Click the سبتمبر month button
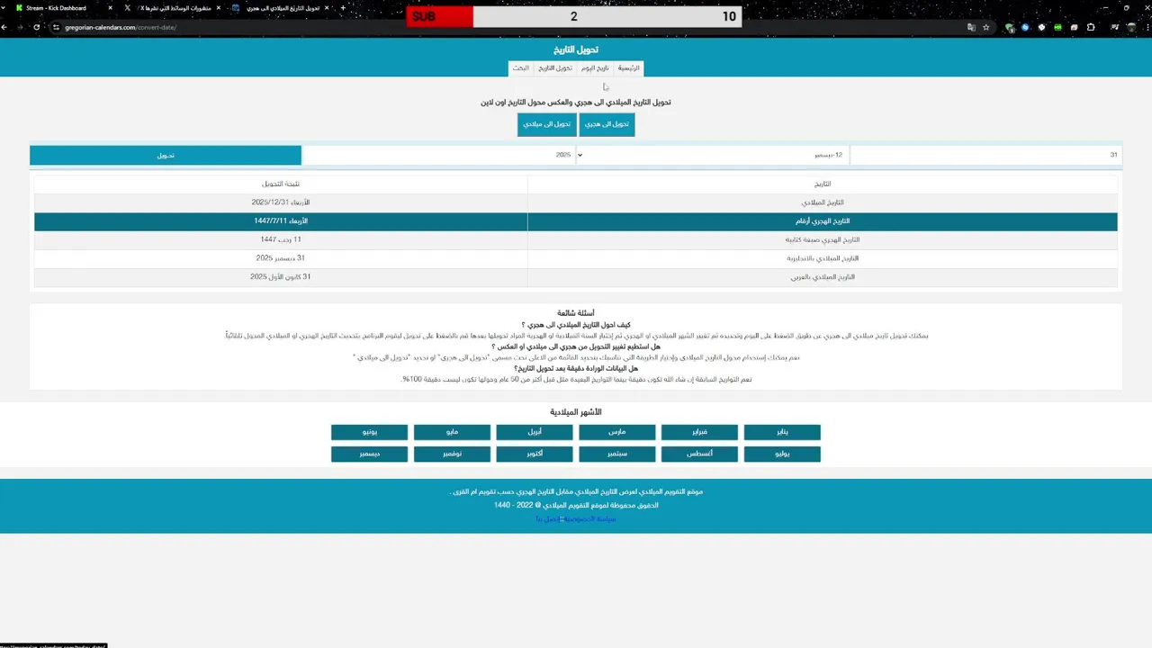The image size is (1152, 648). click(616, 454)
